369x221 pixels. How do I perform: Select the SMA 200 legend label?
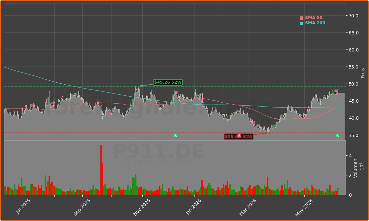coord(315,23)
